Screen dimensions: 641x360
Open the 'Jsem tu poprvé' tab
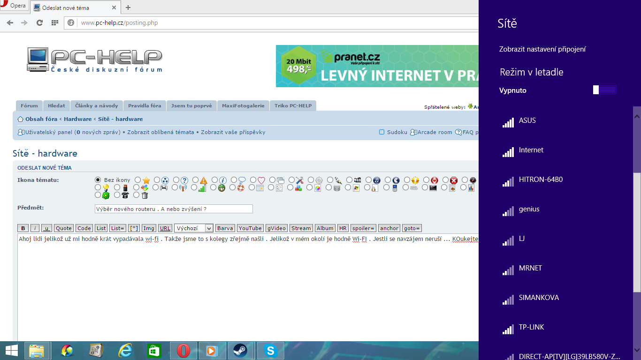pyautogui.click(x=192, y=105)
